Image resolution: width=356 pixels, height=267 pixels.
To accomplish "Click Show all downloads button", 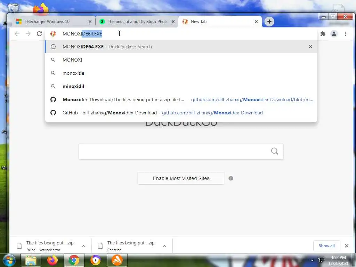I will point(326,246).
